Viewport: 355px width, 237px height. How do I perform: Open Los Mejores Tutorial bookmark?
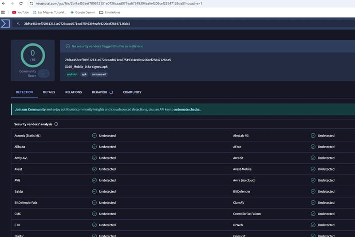pyautogui.click(x=49, y=12)
